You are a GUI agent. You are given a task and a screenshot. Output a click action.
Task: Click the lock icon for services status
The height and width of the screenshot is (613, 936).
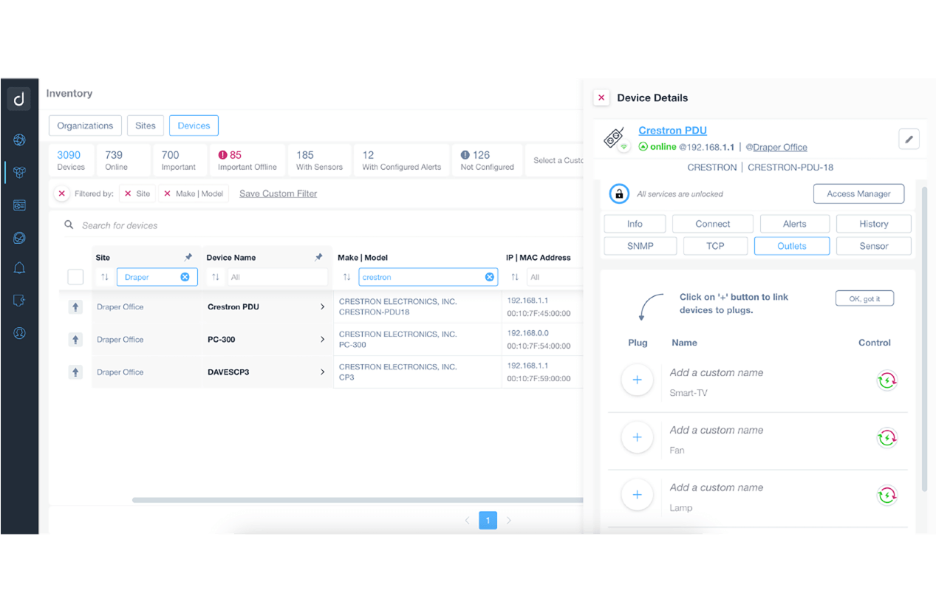(x=619, y=194)
